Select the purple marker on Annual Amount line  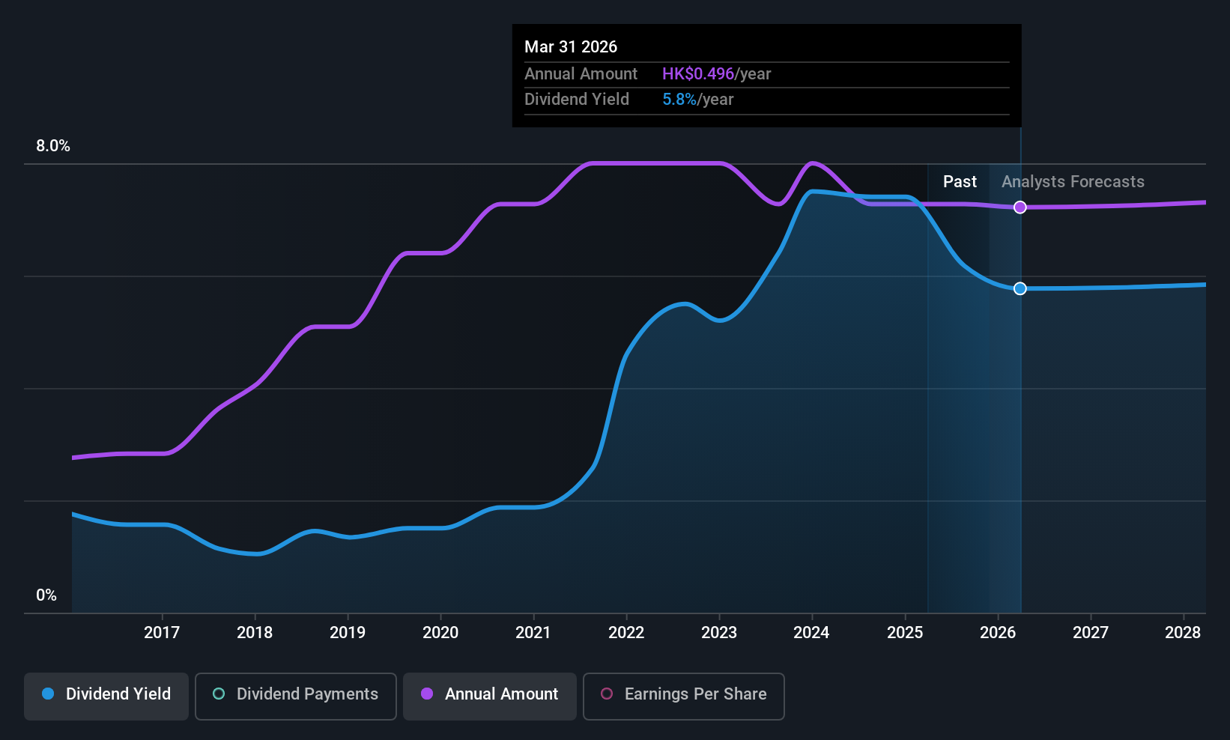pyautogui.click(x=1020, y=207)
